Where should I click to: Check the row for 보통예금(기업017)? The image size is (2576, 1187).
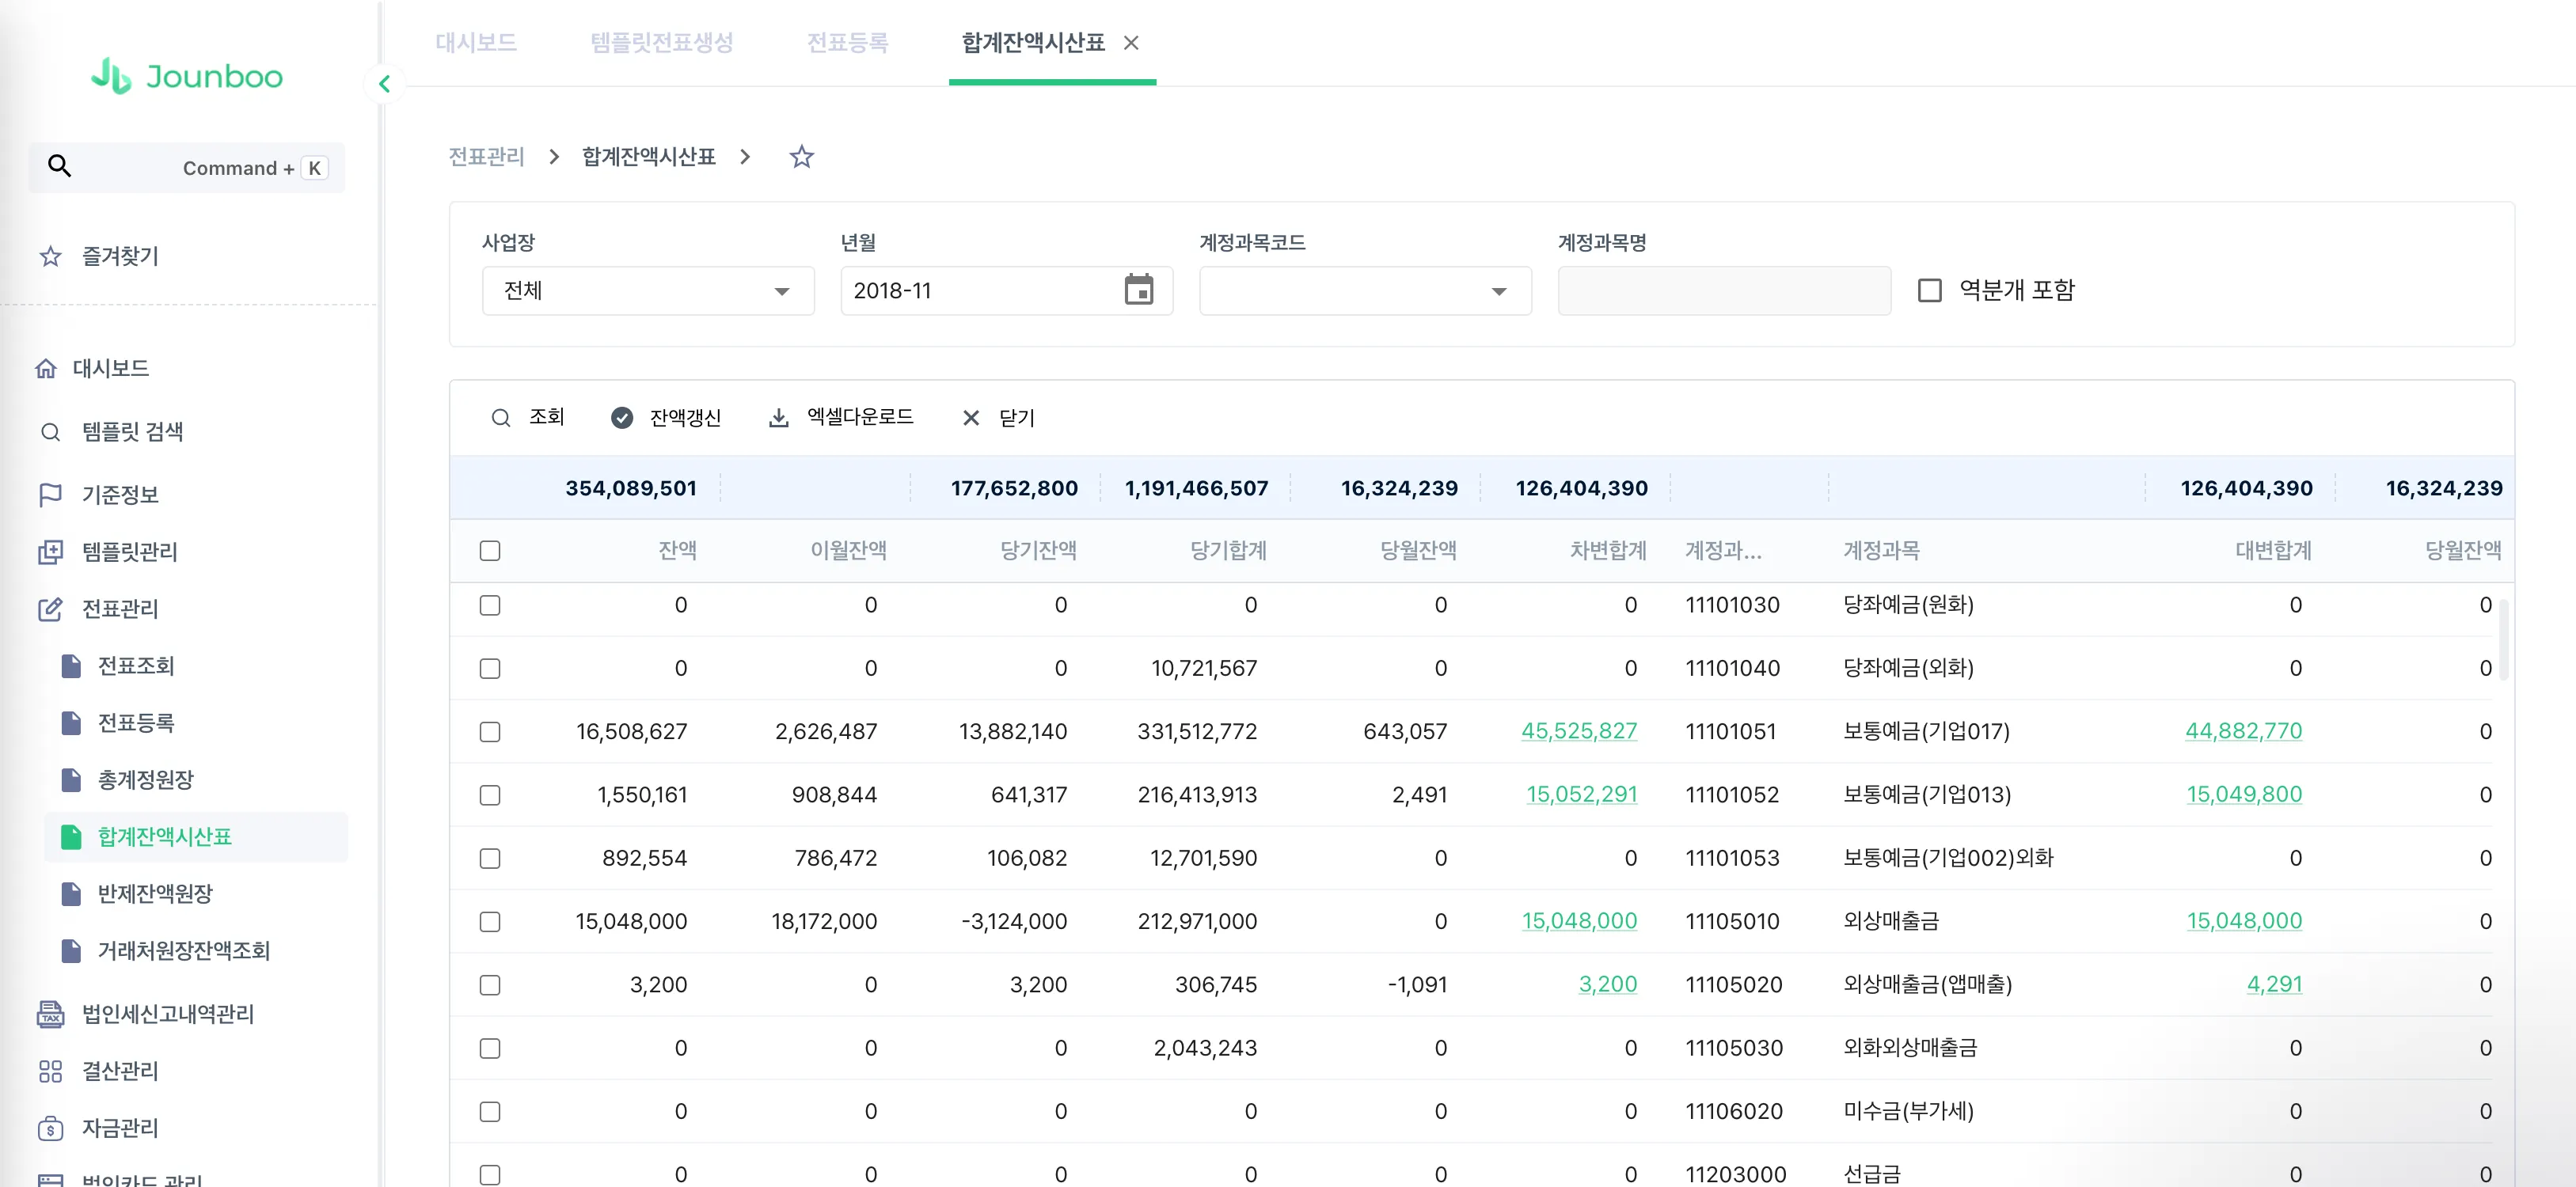point(490,732)
